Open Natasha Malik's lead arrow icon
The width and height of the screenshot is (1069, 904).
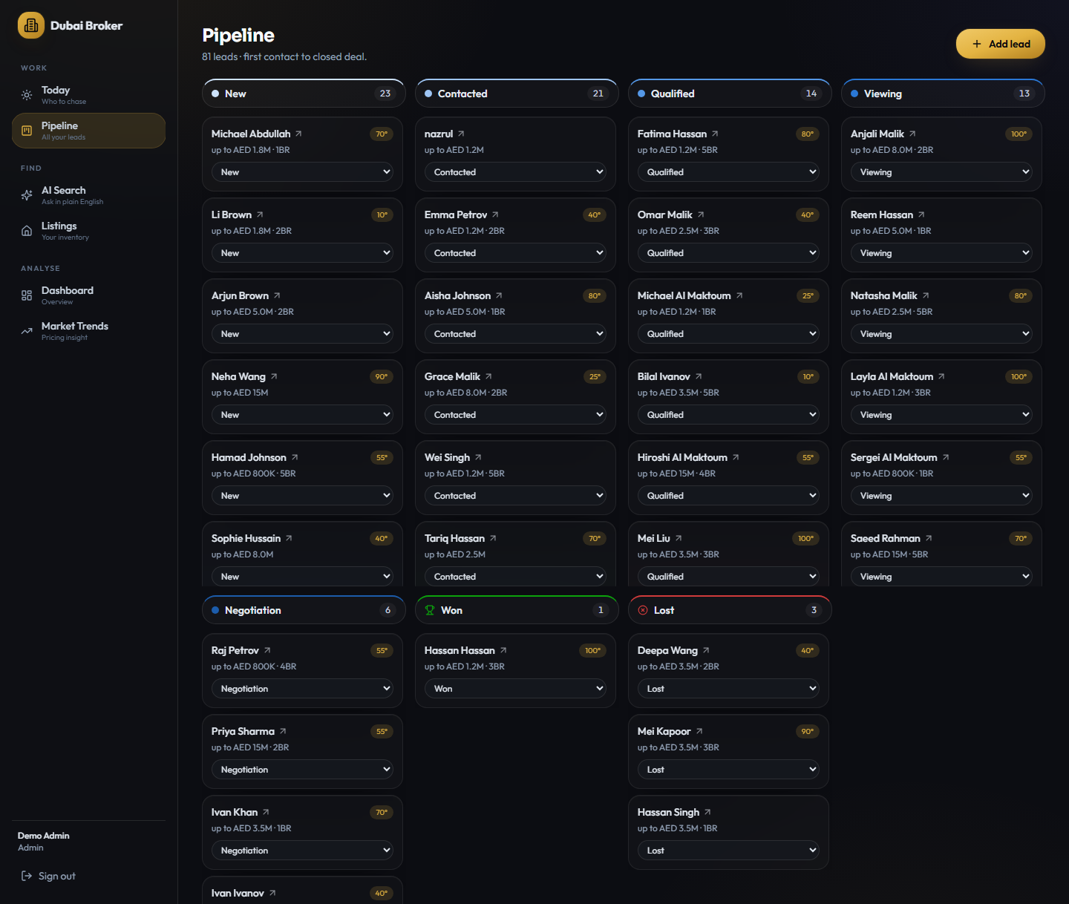tap(926, 295)
